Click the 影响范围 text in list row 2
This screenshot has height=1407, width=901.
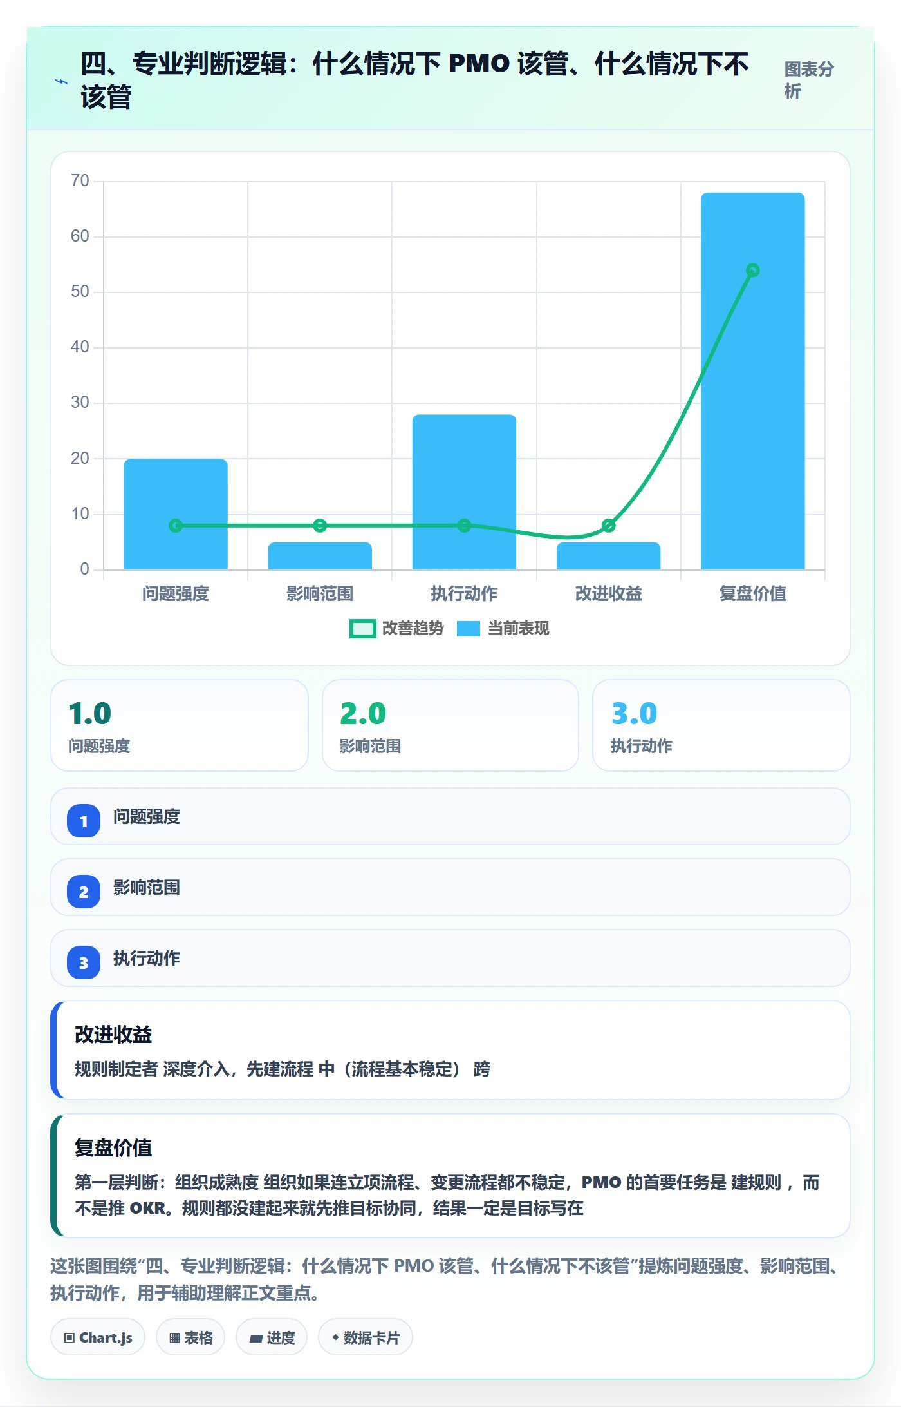click(x=147, y=888)
